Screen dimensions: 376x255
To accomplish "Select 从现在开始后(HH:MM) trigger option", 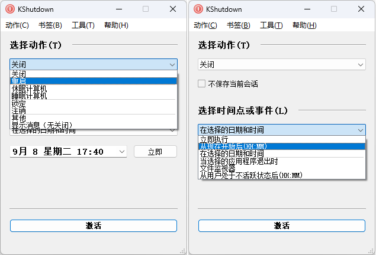I will [x=282, y=146].
